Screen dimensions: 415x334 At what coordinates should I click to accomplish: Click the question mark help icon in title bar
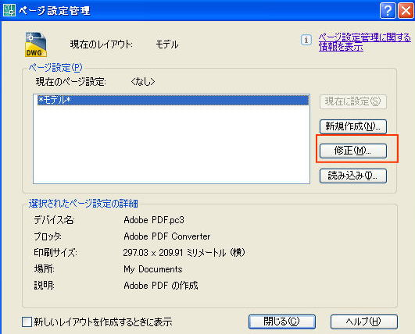[388, 11]
